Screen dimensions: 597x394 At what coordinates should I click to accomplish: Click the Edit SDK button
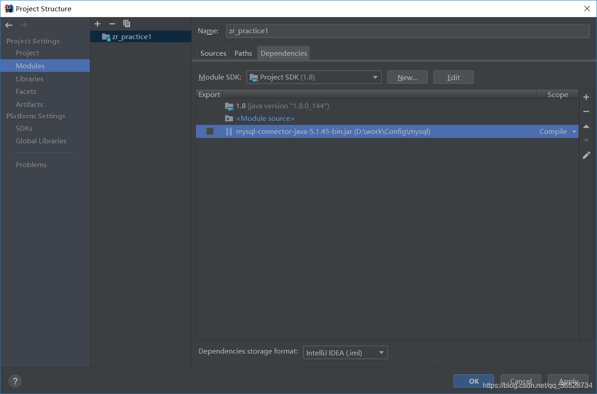[x=453, y=77]
